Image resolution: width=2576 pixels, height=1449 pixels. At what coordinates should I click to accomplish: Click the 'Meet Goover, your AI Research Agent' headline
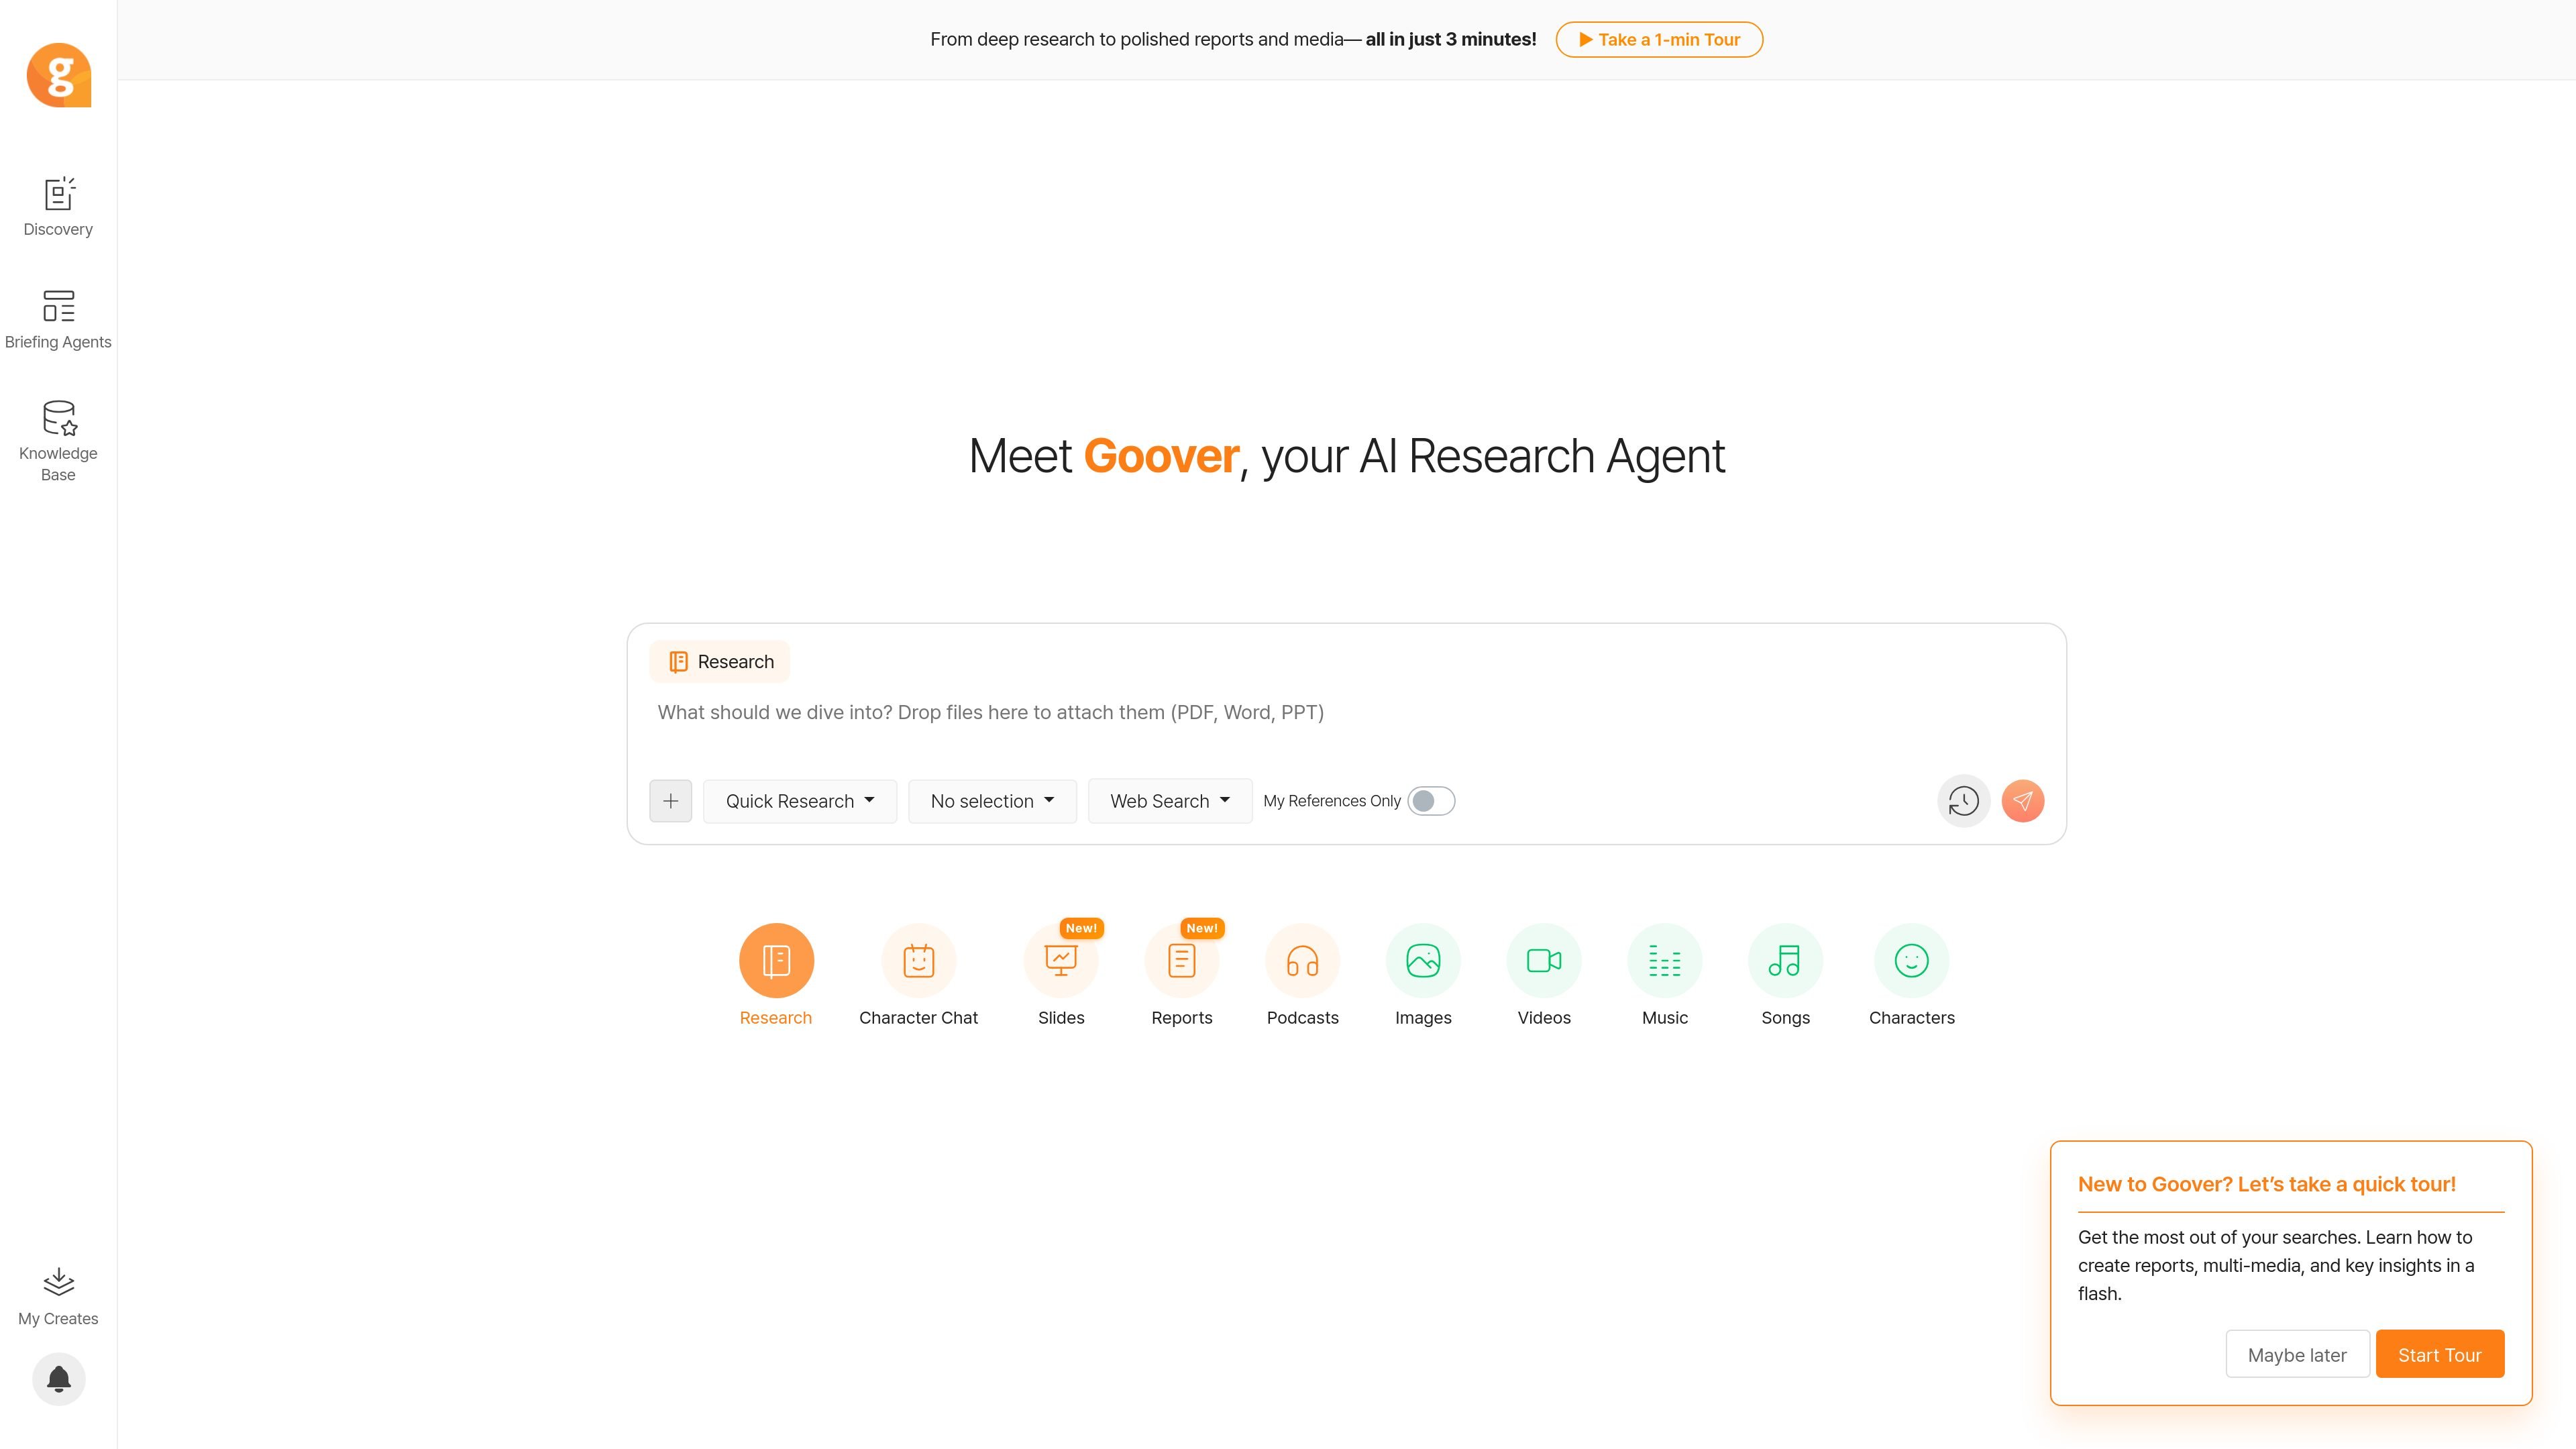[1347, 456]
